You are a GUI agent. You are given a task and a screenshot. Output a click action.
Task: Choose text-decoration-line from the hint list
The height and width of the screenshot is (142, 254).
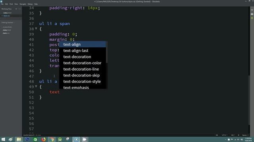[x=83, y=69]
